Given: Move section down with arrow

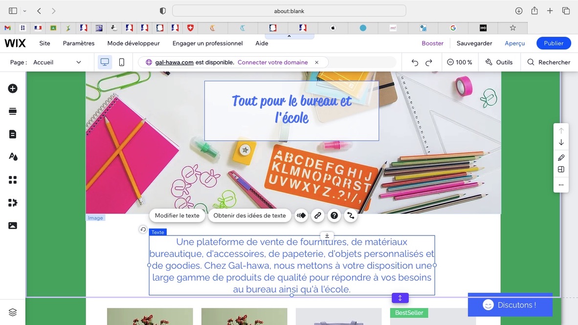Looking at the screenshot, I should [x=561, y=142].
